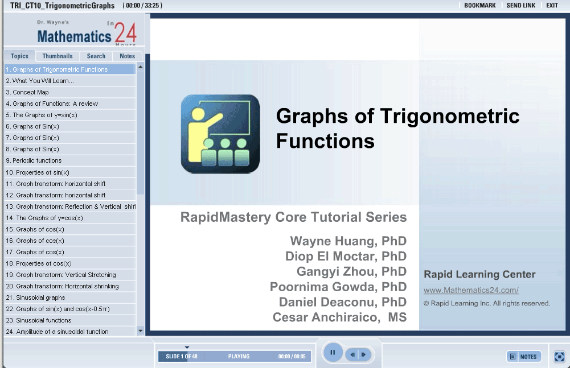The width and height of the screenshot is (570, 368).
Task: Select topic 23. Sinusoidal functions
Action: [x=70, y=320]
